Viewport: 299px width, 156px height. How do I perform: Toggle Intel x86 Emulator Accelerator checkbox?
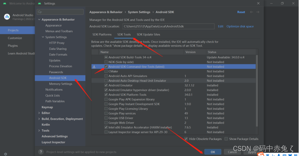point(106,128)
